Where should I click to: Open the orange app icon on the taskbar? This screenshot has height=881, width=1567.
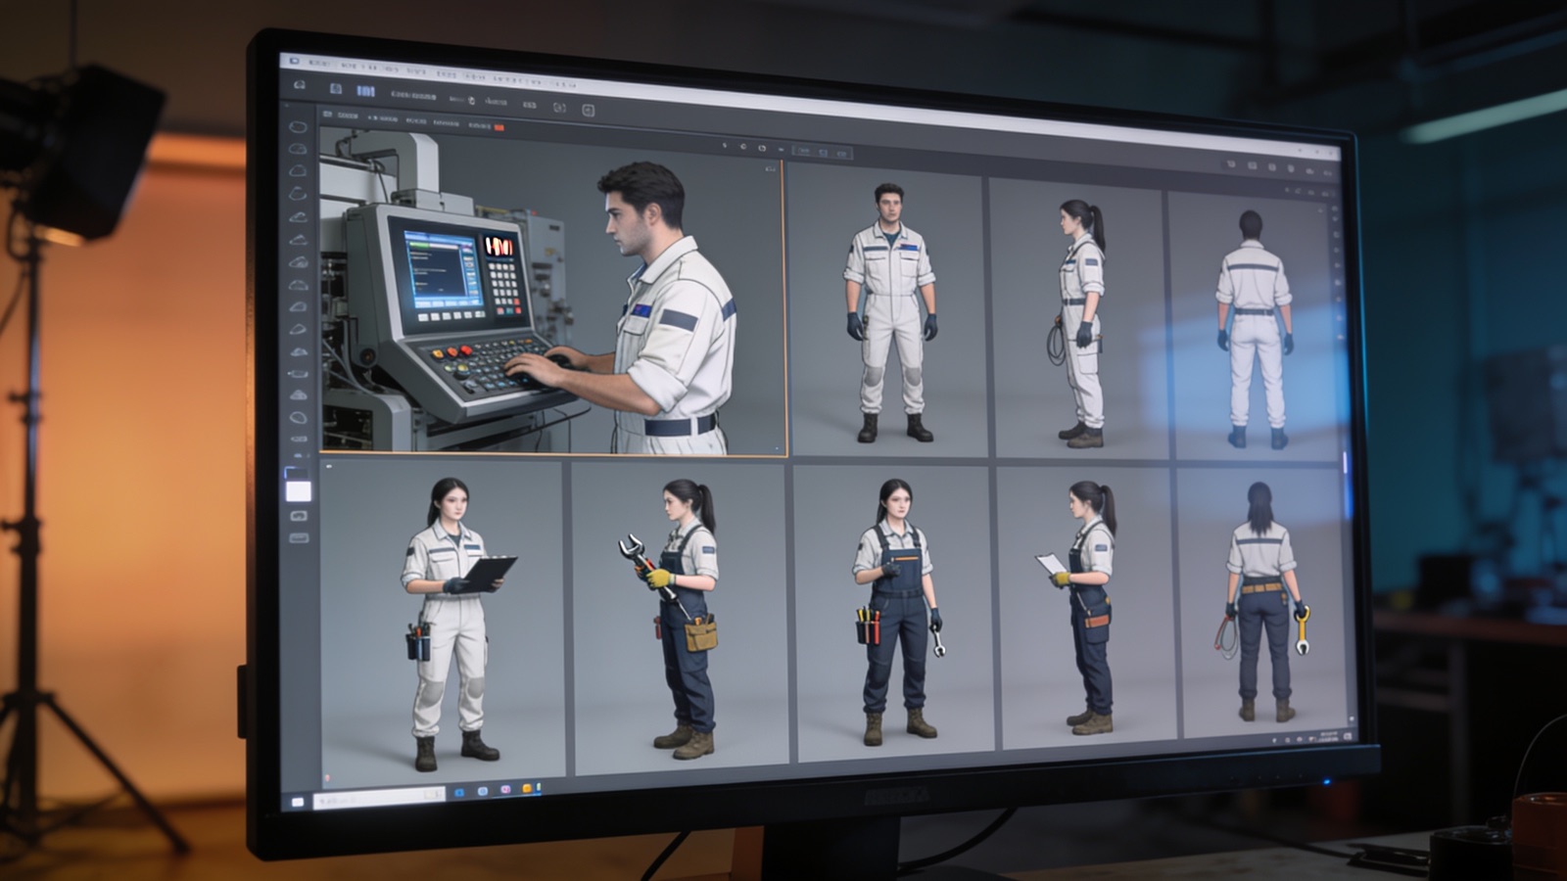[x=527, y=788]
